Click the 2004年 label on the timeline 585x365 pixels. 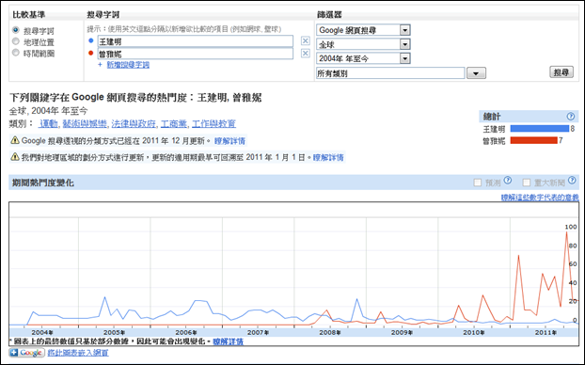pyautogui.click(x=41, y=332)
